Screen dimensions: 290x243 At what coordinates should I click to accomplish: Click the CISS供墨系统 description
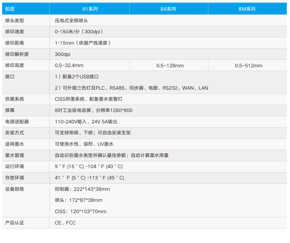[89, 99]
